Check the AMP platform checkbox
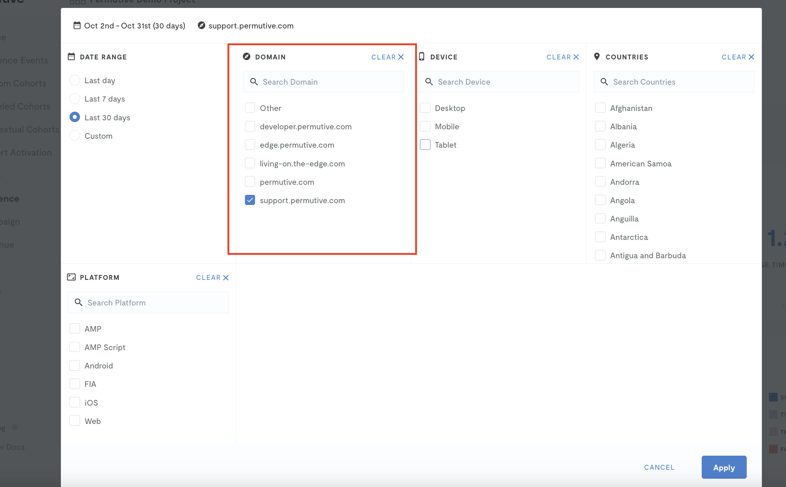The height and width of the screenshot is (487, 786). pyautogui.click(x=75, y=329)
